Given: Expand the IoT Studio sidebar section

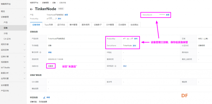Looking at the screenshot, I should coord(24,67).
